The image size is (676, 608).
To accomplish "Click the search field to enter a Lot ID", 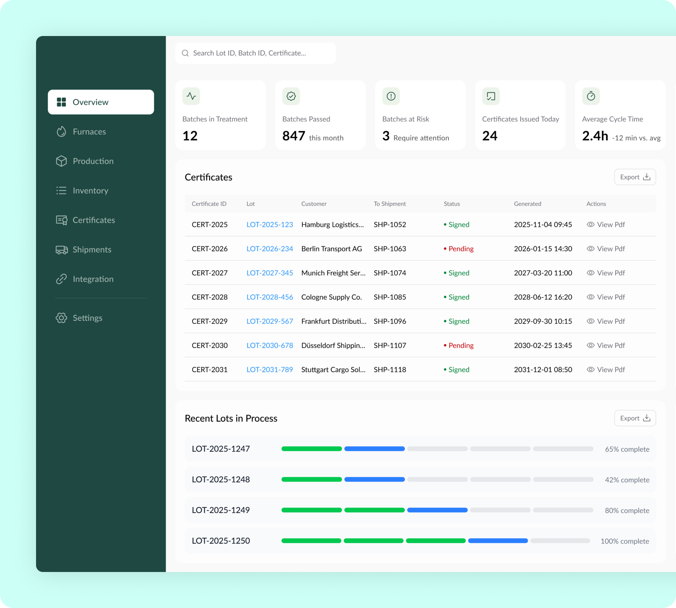I will (x=255, y=53).
